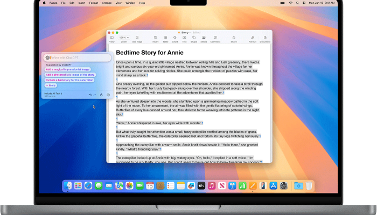Click the Add Page toolbar button
Image resolution: width=377 pixels, height=215 pixels.
click(x=137, y=38)
